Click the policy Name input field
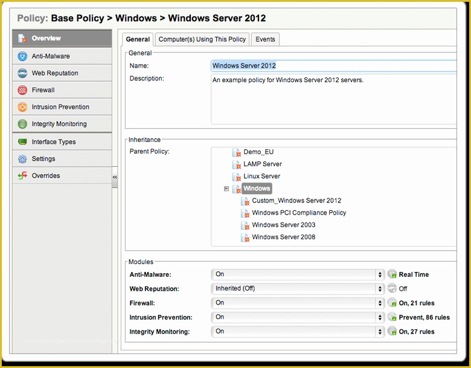Screen dimensions: 471x368 pos(334,66)
